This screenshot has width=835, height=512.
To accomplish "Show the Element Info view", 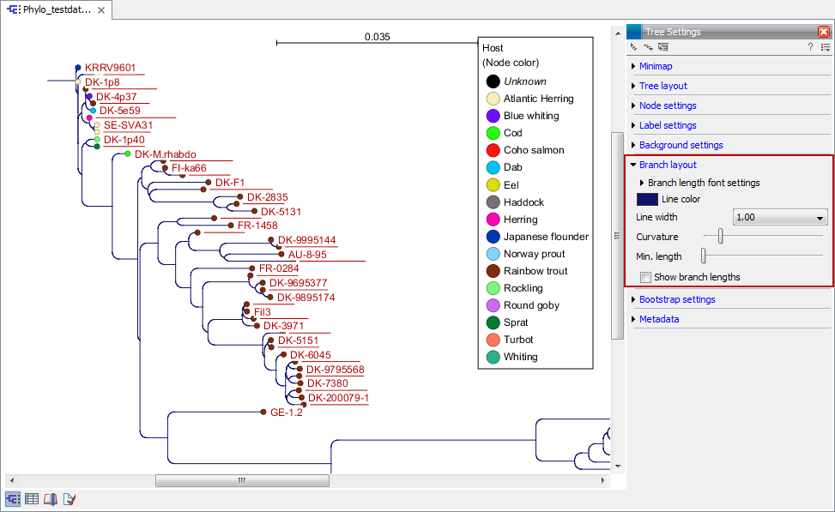I will pos(69,498).
